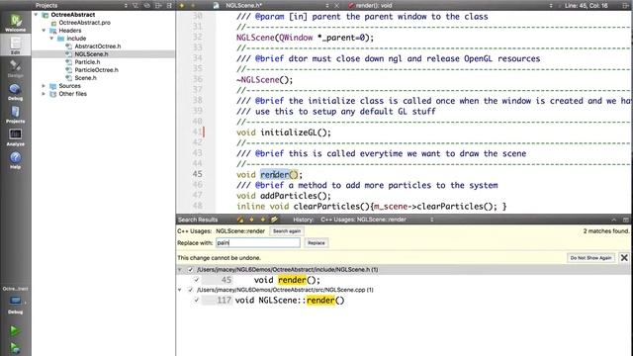Open the Design mode
The image size is (633, 356).
point(16,68)
